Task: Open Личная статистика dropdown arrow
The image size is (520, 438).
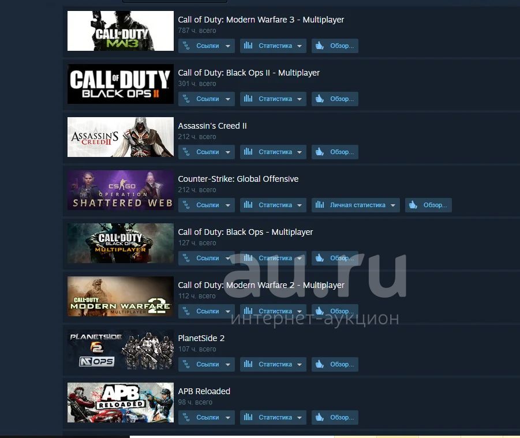Action: tap(393, 205)
